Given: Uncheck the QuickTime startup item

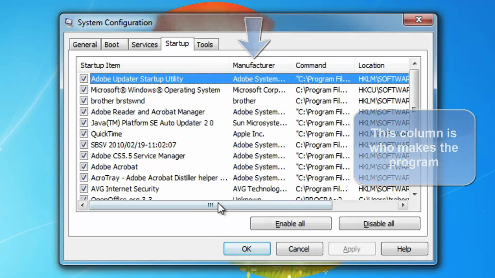Looking at the screenshot, I should point(84,134).
